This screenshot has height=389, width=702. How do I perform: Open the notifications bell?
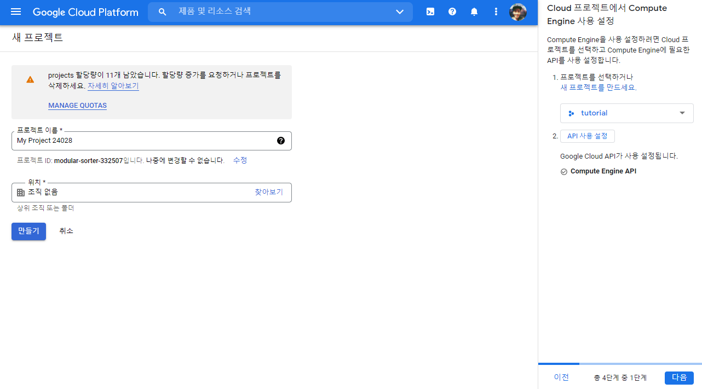474,11
